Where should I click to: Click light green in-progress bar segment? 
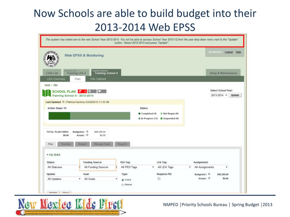coord(100,116)
